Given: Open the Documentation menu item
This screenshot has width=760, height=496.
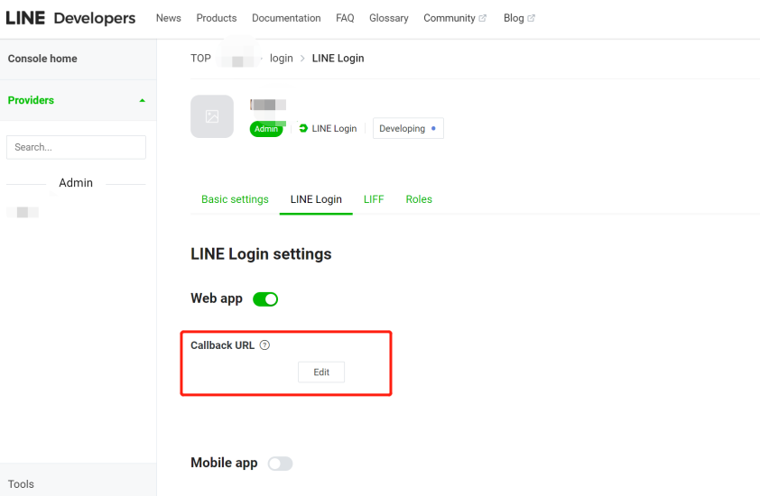Looking at the screenshot, I should tap(286, 18).
